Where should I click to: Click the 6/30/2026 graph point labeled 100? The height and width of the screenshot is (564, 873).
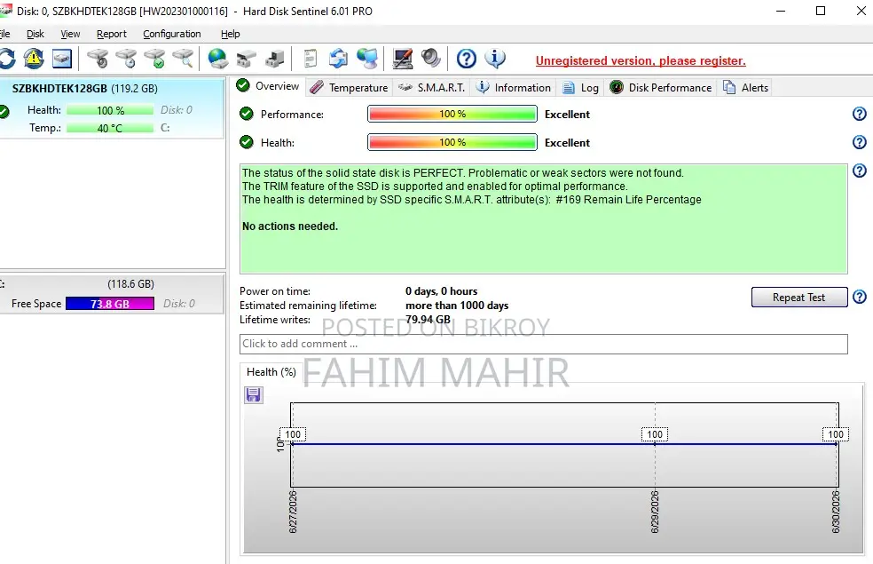[836, 444]
